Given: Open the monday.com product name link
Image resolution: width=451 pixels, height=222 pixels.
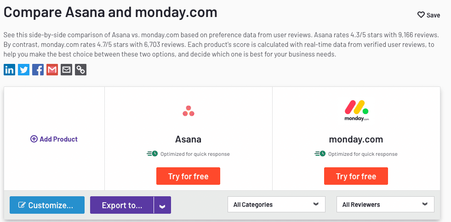Looking at the screenshot, I should tap(356, 139).
